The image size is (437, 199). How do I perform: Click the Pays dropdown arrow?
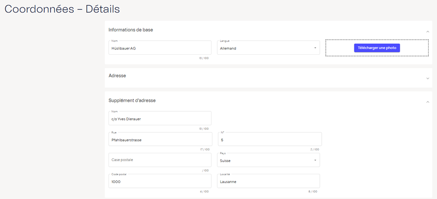coord(315,160)
